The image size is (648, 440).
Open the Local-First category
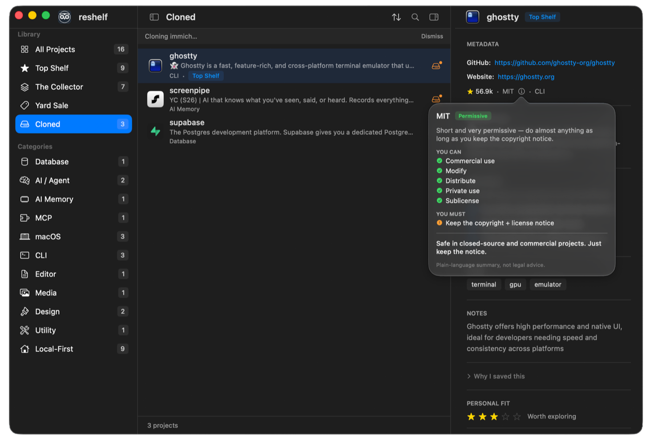[74, 349]
